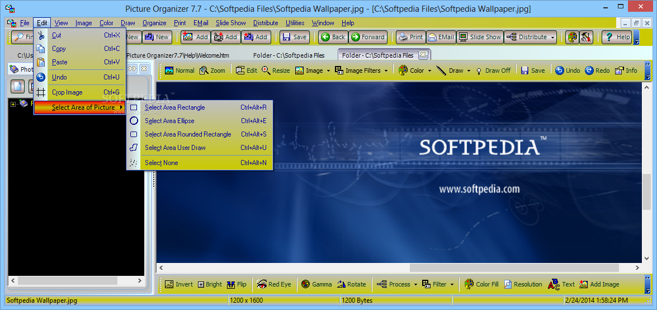Select the Red Eye tool
657x310 pixels.
click(274, 284)
